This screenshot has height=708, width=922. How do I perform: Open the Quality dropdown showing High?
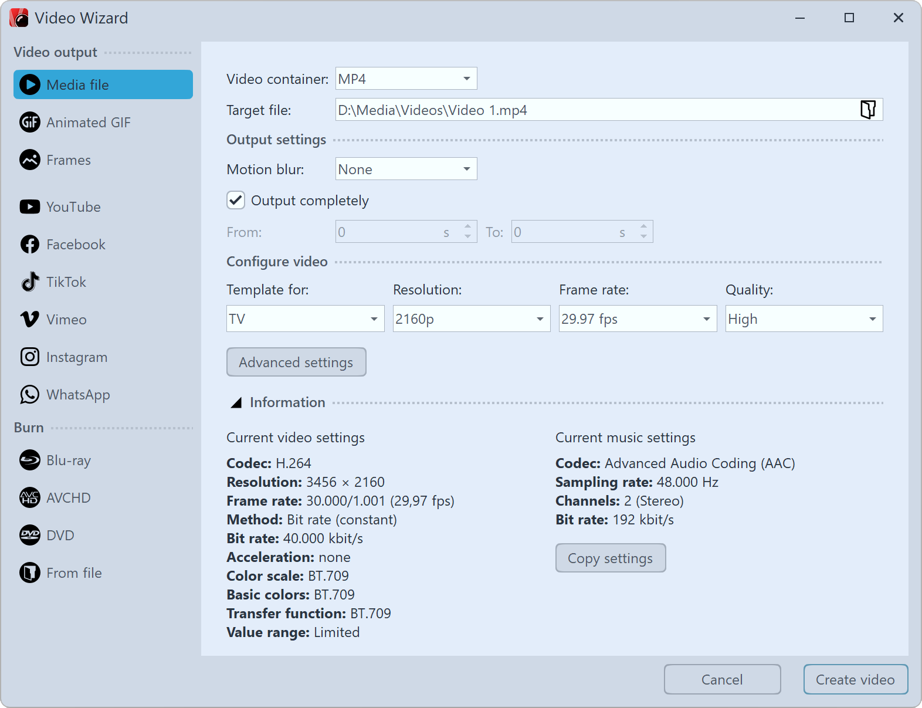(x=804, y=319)
